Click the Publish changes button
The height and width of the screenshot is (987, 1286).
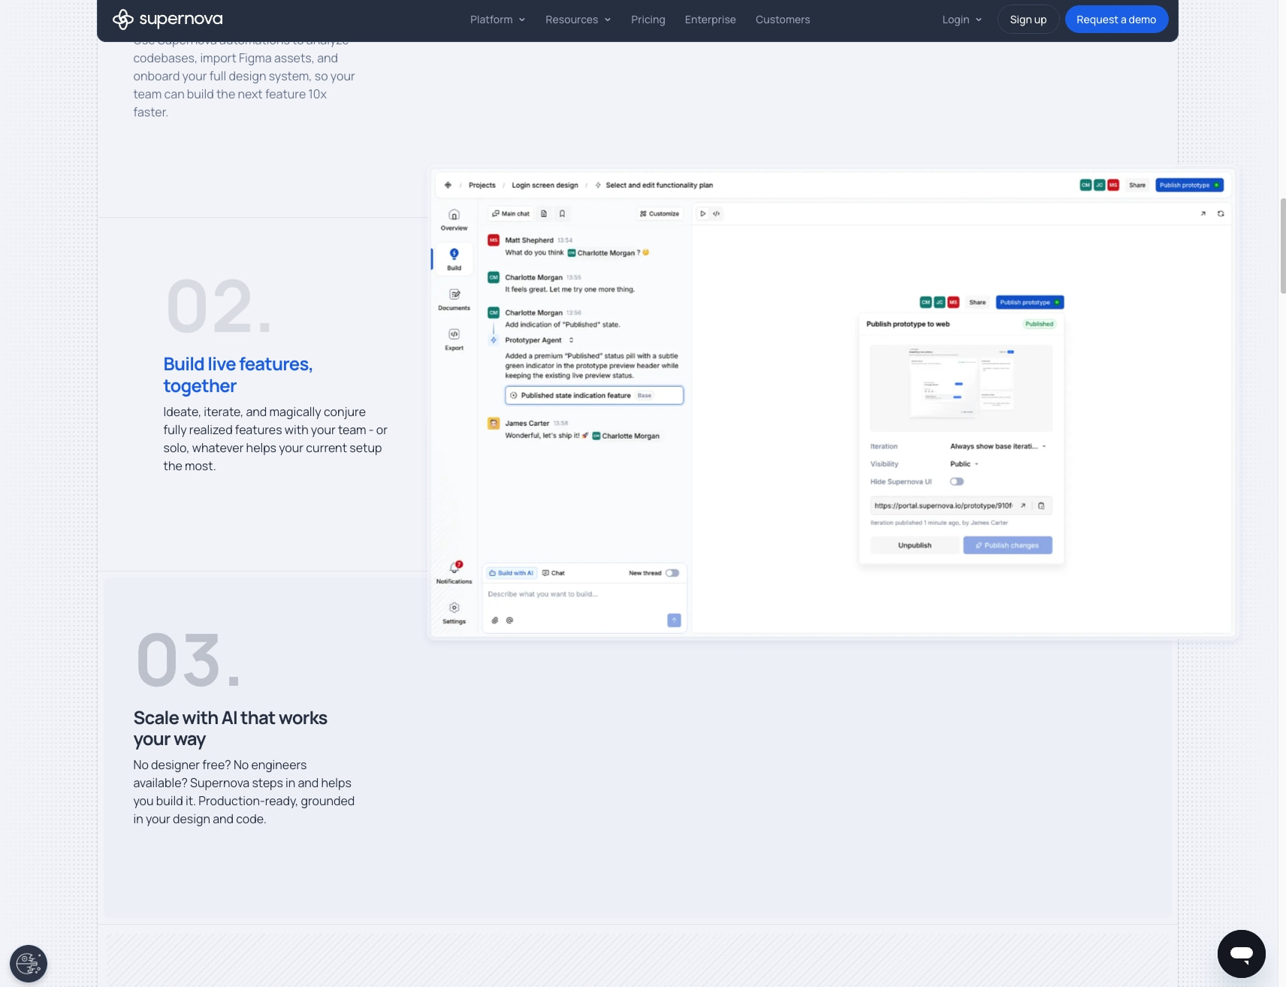pos(1007,545)
